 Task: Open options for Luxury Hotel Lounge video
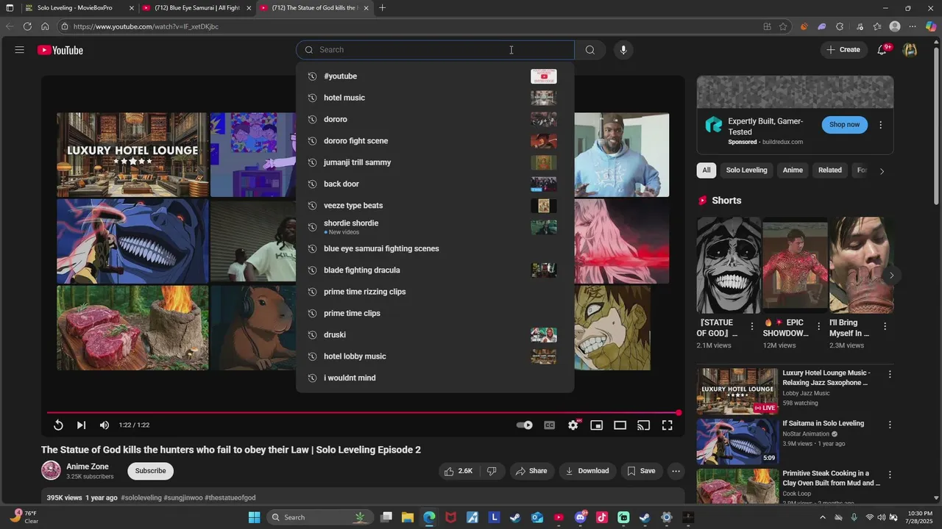click(890, 374)
